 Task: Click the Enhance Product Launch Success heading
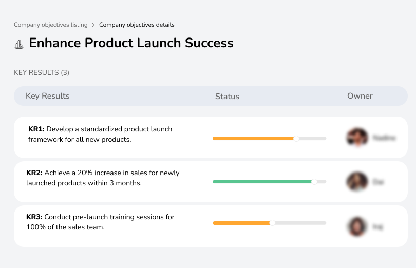pos(131,43)
